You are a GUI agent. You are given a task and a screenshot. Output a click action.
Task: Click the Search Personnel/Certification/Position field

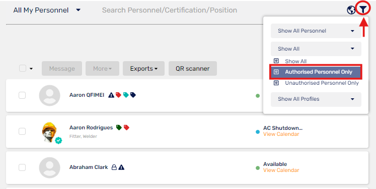170,10
